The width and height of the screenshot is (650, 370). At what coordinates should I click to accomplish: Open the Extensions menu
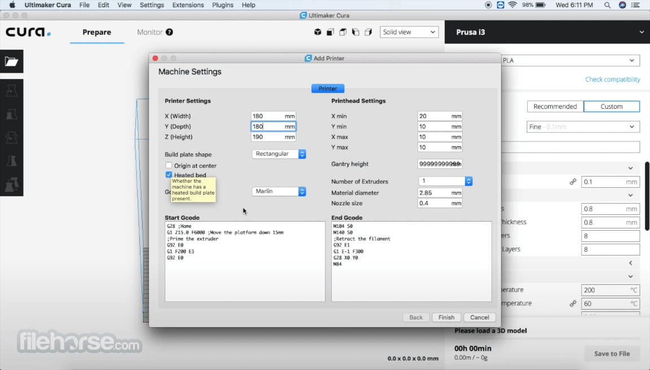[188, 5]
